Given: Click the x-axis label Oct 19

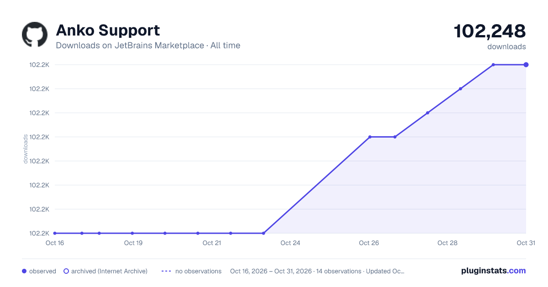Looking at the screenshot, I should coord(133,243).
